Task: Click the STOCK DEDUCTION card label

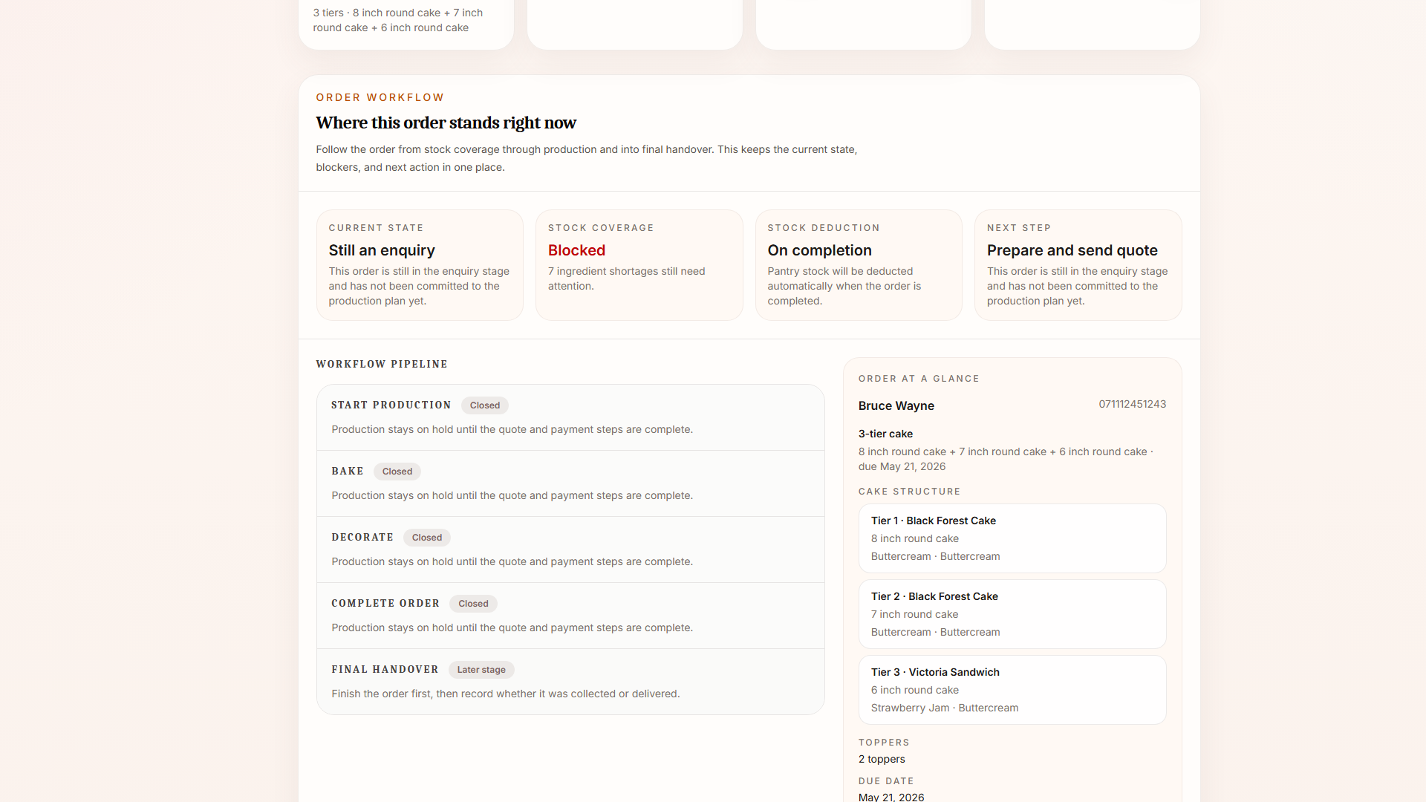Action: coord(823,228)
